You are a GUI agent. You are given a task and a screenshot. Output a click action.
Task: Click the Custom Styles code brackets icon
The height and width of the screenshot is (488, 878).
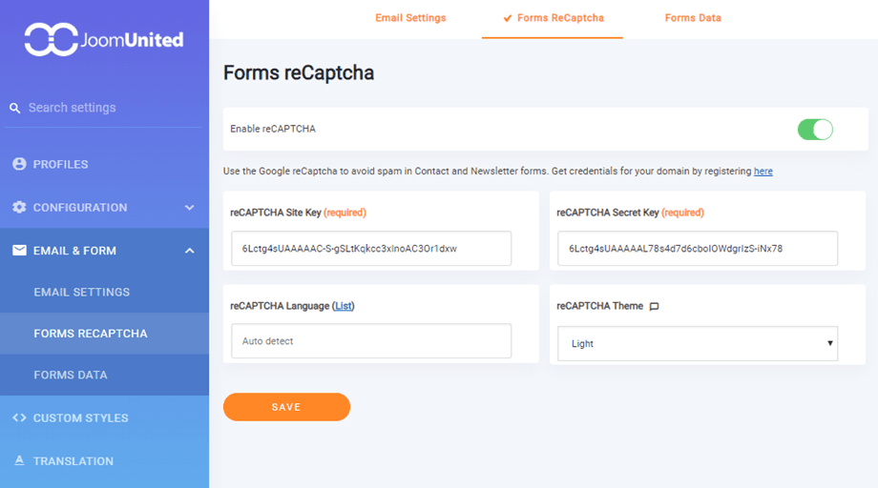click(x=19, y=417)
